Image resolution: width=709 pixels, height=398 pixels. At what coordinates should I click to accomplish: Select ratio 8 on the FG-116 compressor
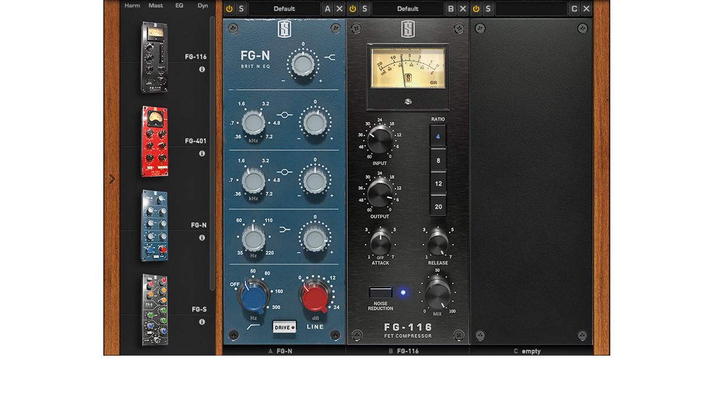click(x=438, y=160)
